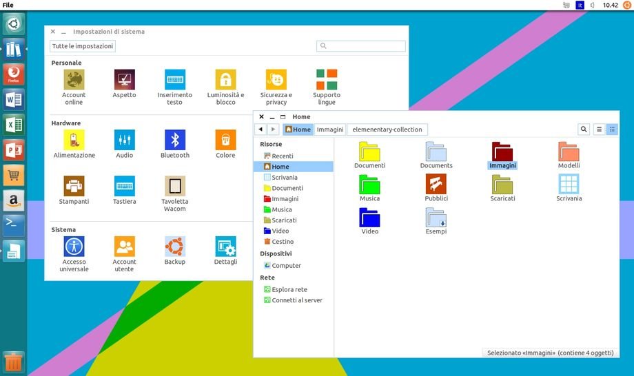Open Colore color settings

tap(225, 140)
